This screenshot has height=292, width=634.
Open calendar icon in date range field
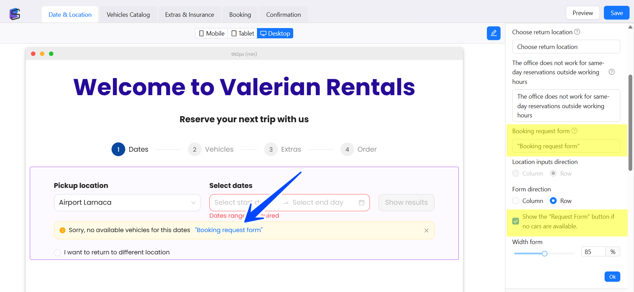coord(361,203)
